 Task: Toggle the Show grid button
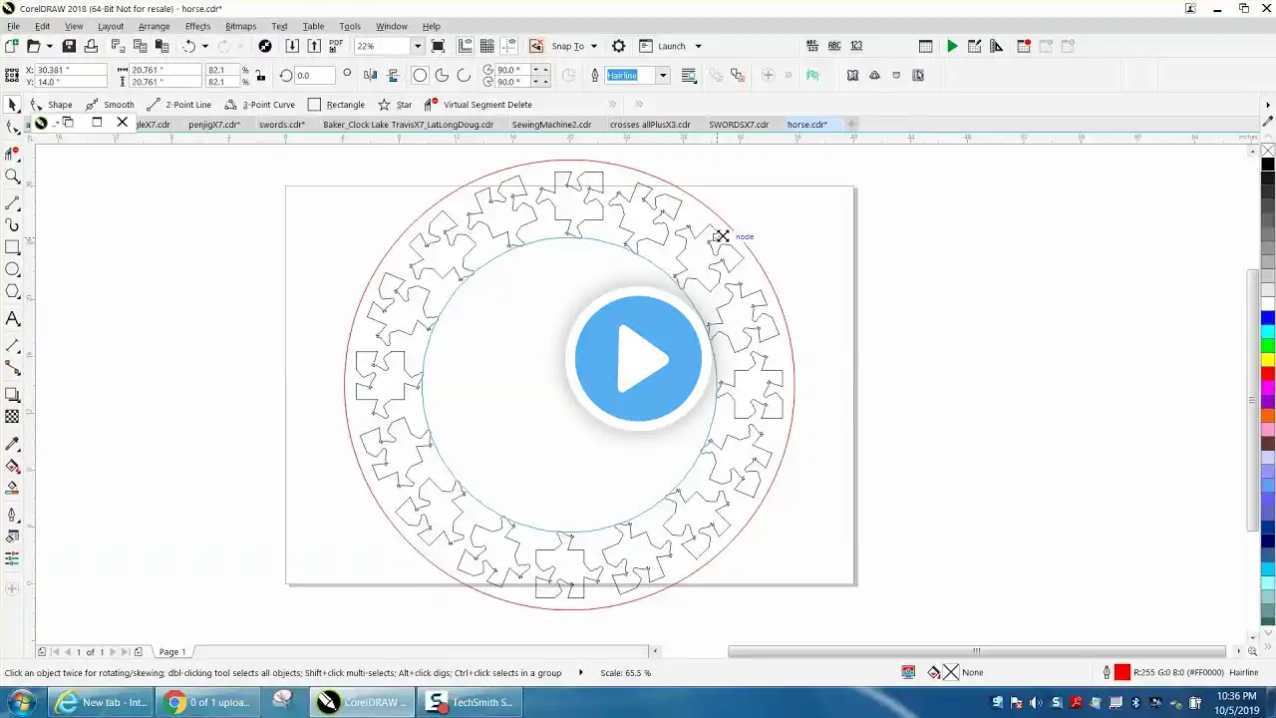[x=487, y=46]
